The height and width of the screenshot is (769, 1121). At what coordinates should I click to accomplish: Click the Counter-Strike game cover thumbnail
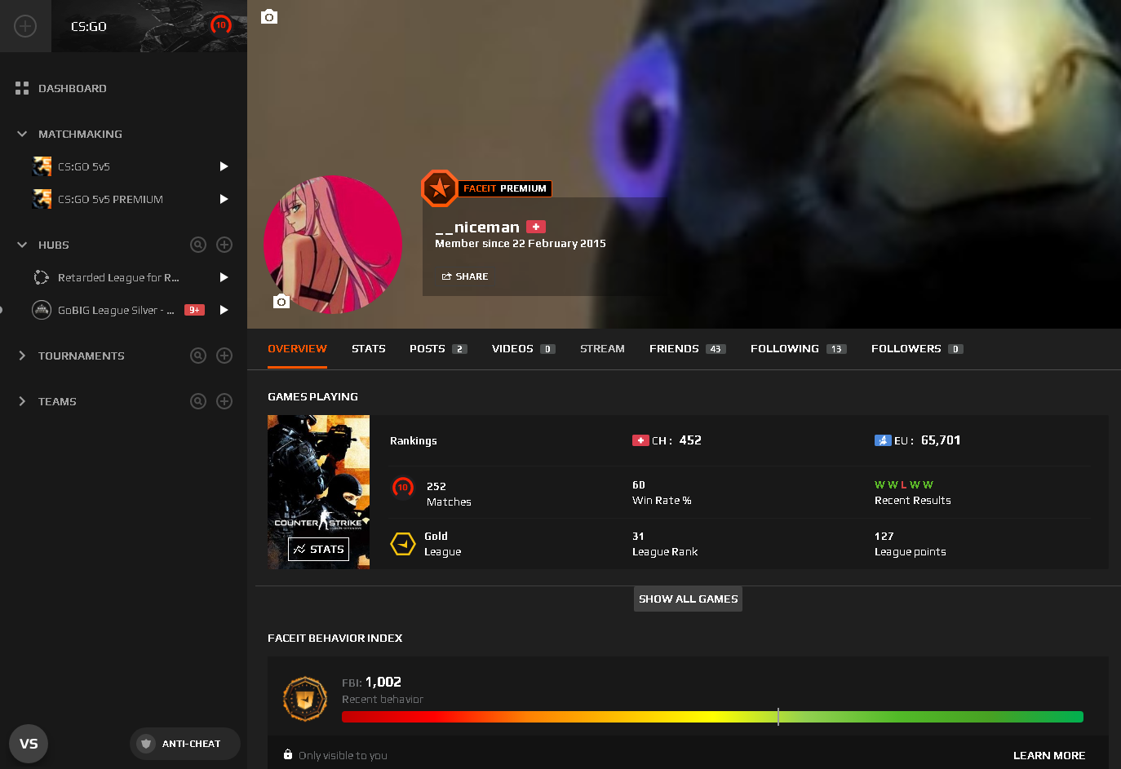(318, 492)
